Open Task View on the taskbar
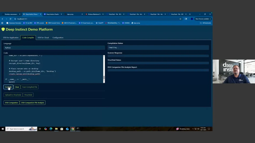The height and width of the screenshot is (143, 255). click(40, 129)
